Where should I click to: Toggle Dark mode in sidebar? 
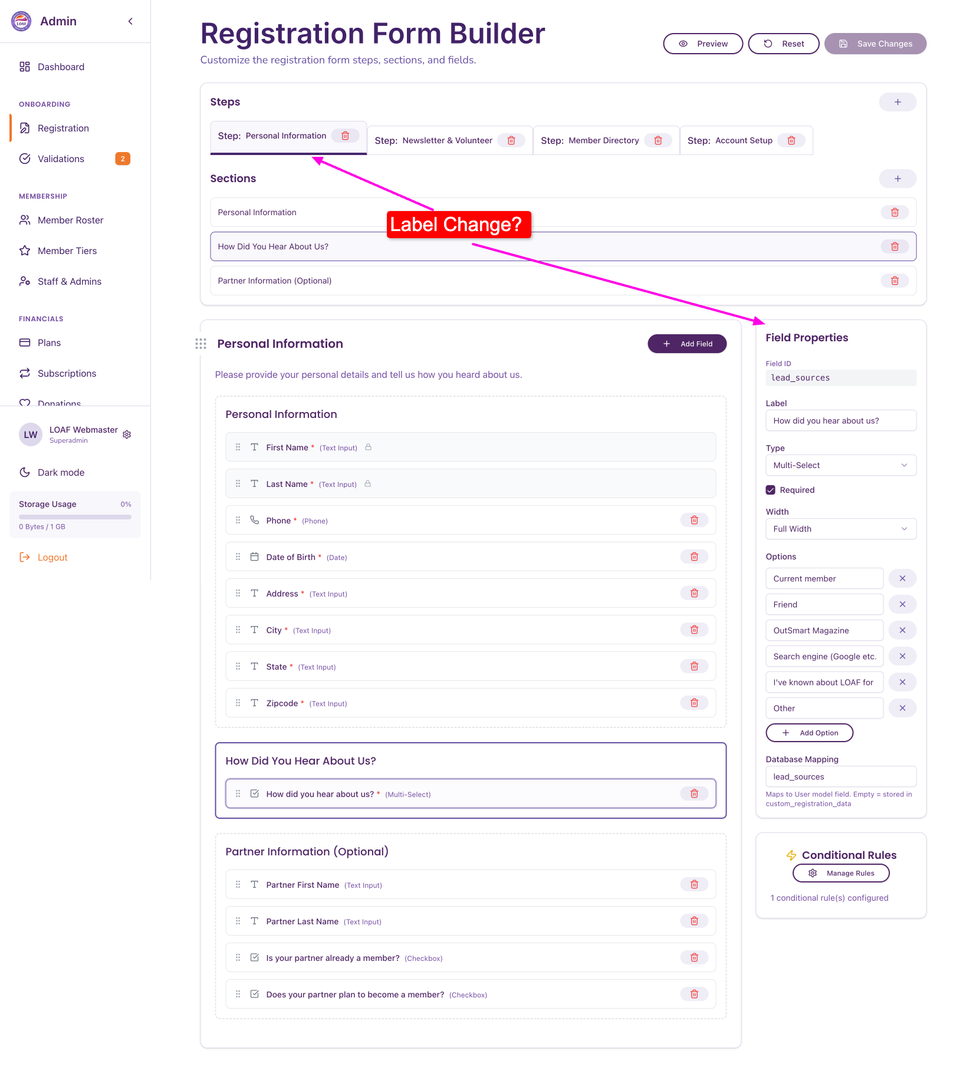pyautogui.click(x=61, y=472)
